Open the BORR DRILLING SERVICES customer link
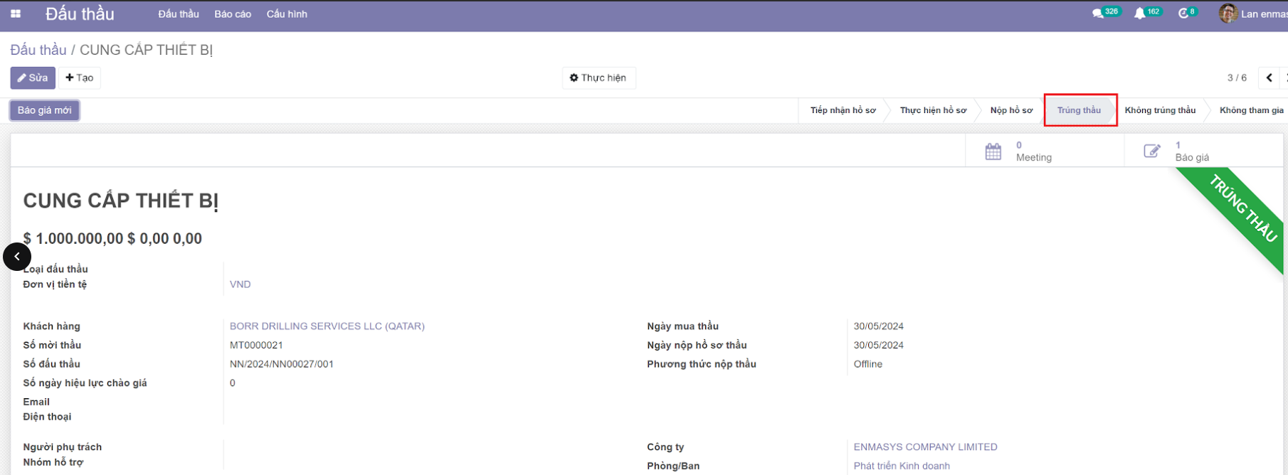The width and height of the screenshot is (1288, 475). click(327, 326)
